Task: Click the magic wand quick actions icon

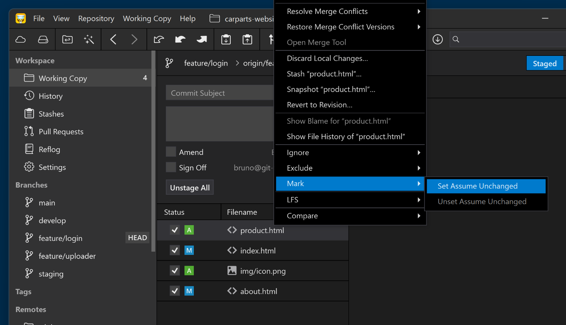Action: tap(89, 39)
